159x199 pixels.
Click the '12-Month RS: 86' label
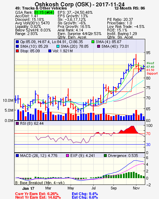(x=130, y=8)
